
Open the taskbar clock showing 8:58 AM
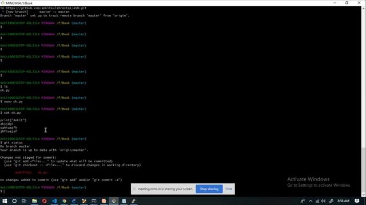(x=343, y=201)
